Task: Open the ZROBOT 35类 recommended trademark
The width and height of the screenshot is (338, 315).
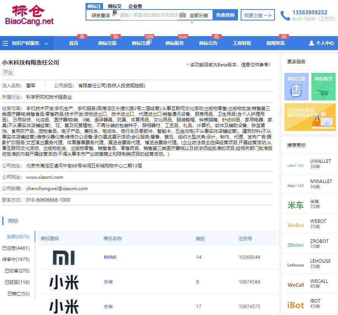Action: tap(319, 244)
